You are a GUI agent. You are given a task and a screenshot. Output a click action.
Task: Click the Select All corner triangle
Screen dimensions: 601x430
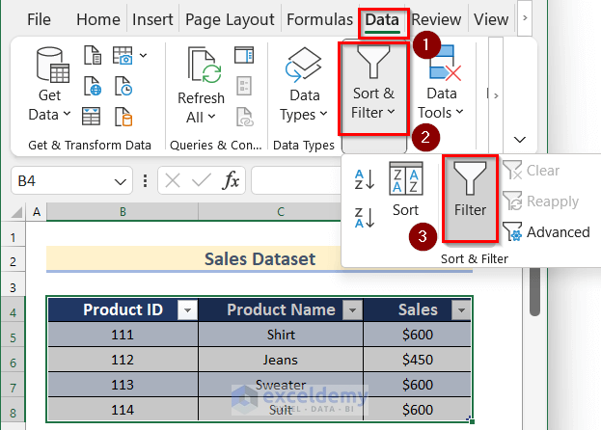pyautogui.click(x=16, y=212)
